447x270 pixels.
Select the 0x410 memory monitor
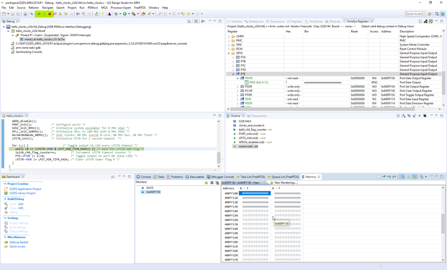[x=150, y=188]
